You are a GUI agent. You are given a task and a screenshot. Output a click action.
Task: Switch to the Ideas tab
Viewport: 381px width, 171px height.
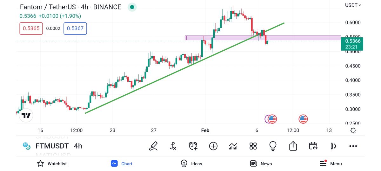(x=191, y=164)
